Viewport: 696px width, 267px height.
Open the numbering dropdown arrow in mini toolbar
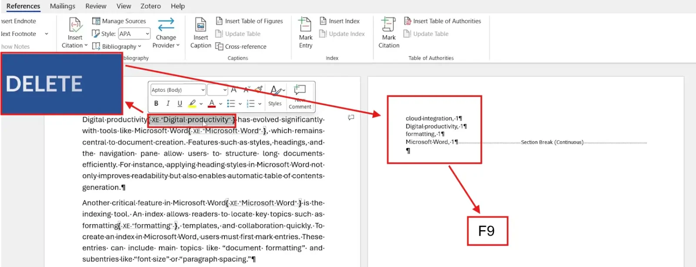click(x=260, y=104)
